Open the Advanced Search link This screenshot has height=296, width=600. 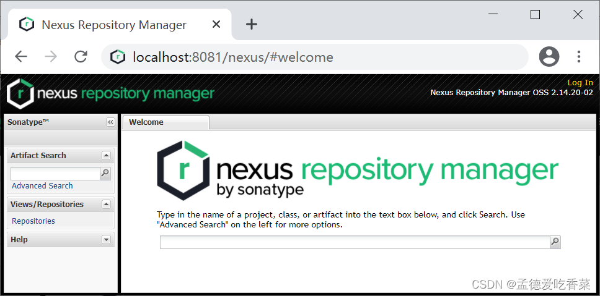42,186
